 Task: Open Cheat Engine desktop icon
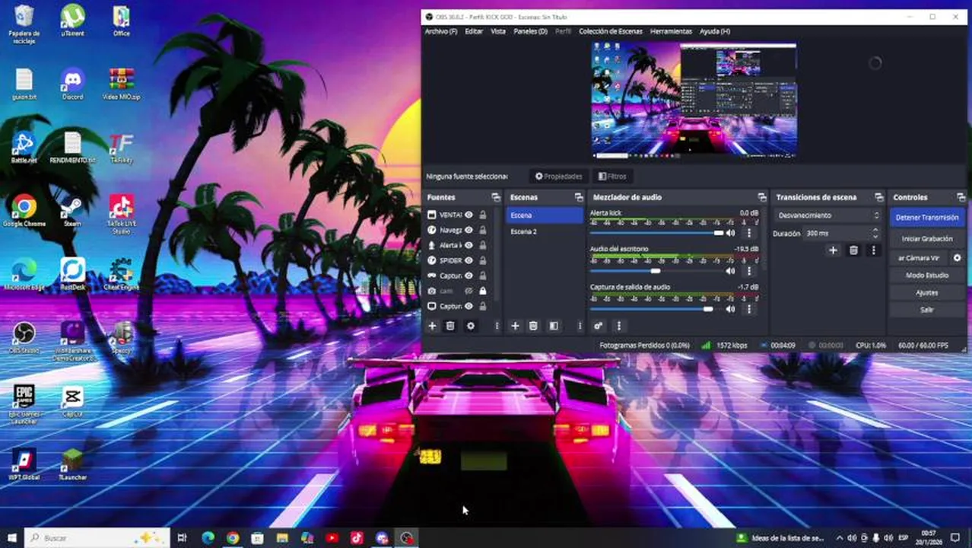(122, 274)
